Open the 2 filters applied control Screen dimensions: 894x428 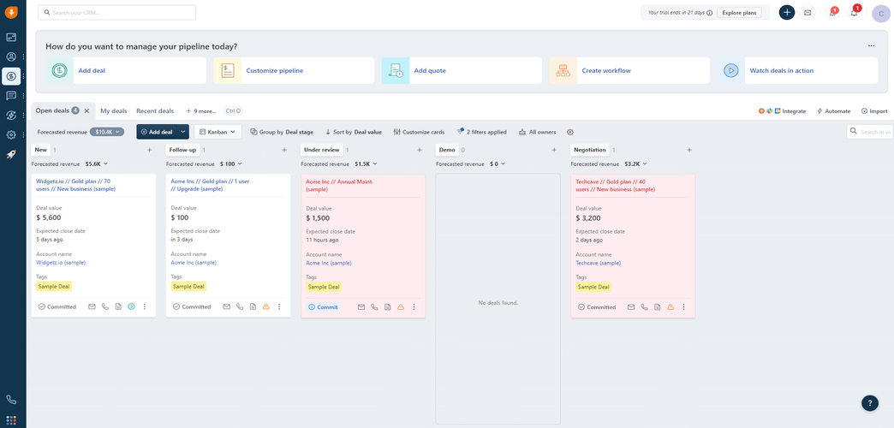point(481,132)
